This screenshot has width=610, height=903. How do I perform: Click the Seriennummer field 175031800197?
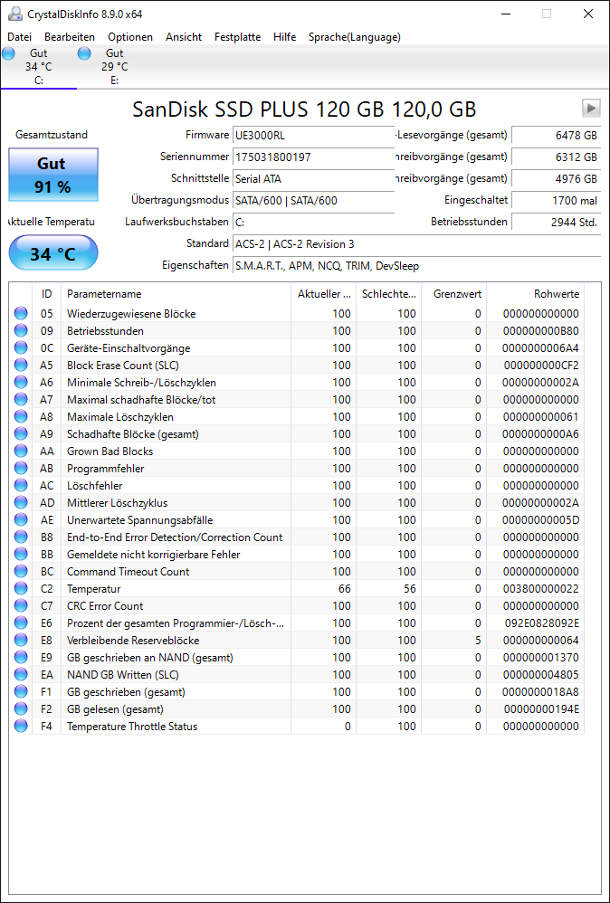[x=313, y=157]
